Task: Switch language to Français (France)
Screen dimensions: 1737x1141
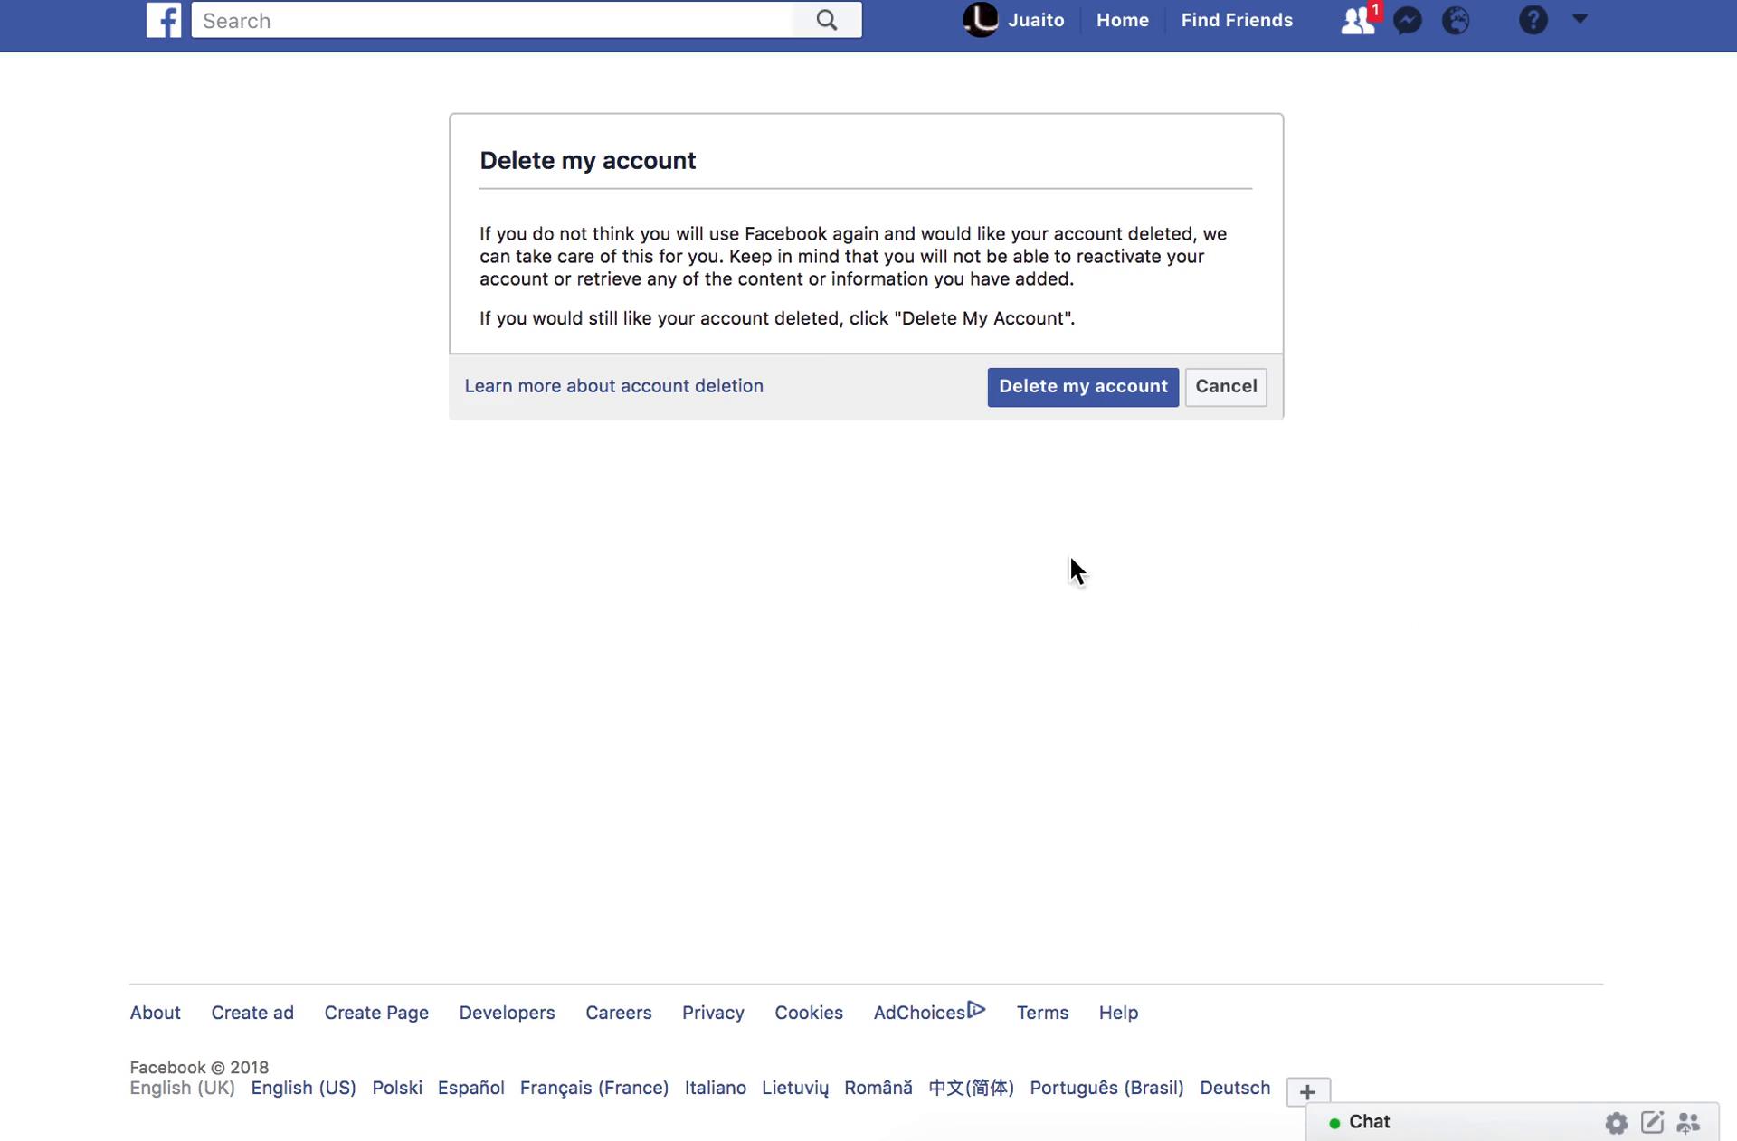Action: pos(594,1088)
